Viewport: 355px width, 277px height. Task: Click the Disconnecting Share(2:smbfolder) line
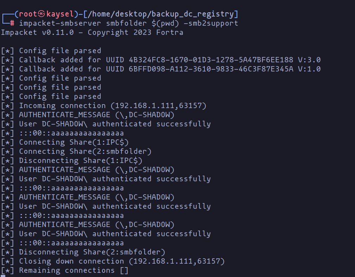pos(92,252)
